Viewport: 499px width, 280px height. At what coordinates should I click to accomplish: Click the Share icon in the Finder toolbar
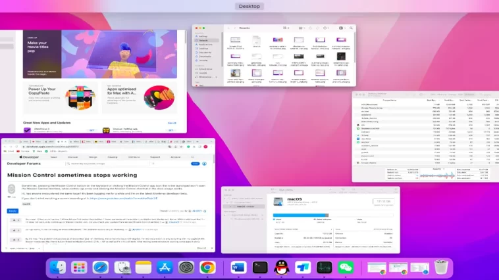[x=310, y=28]
